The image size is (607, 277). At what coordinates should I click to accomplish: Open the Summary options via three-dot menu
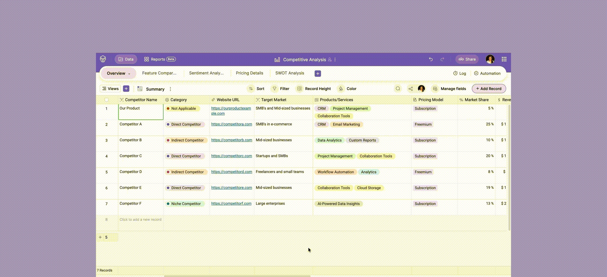click(x=170, y=89)
